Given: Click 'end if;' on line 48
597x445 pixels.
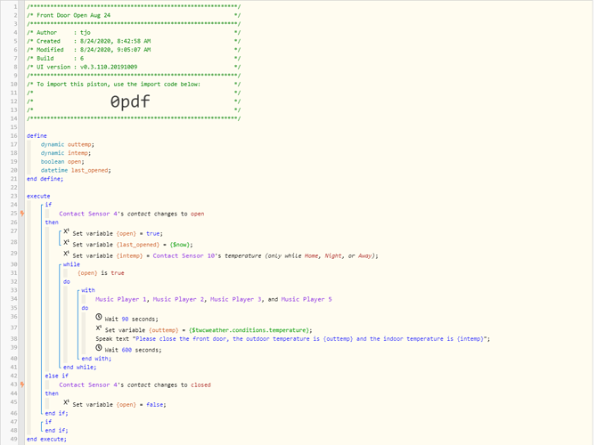Looking at the screenshot, I should point(56,431).
